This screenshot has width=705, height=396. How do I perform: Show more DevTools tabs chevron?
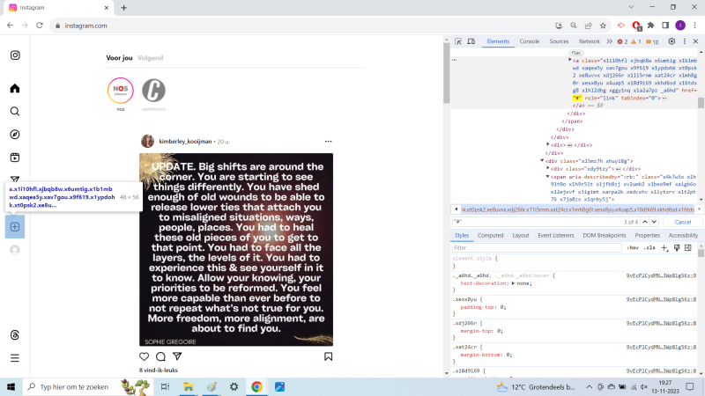coord(609,41)
